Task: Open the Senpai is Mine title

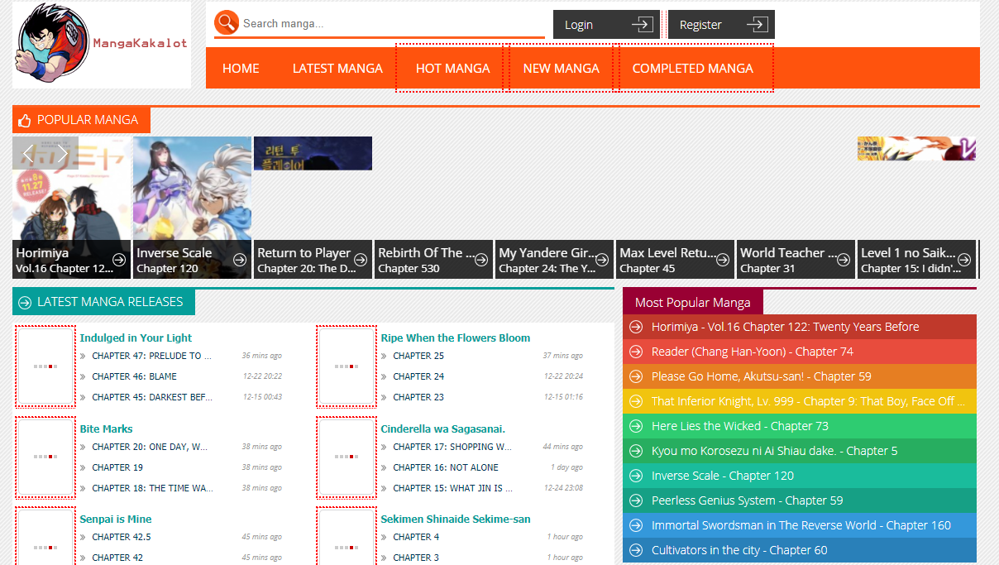Action: pos(116,519)
